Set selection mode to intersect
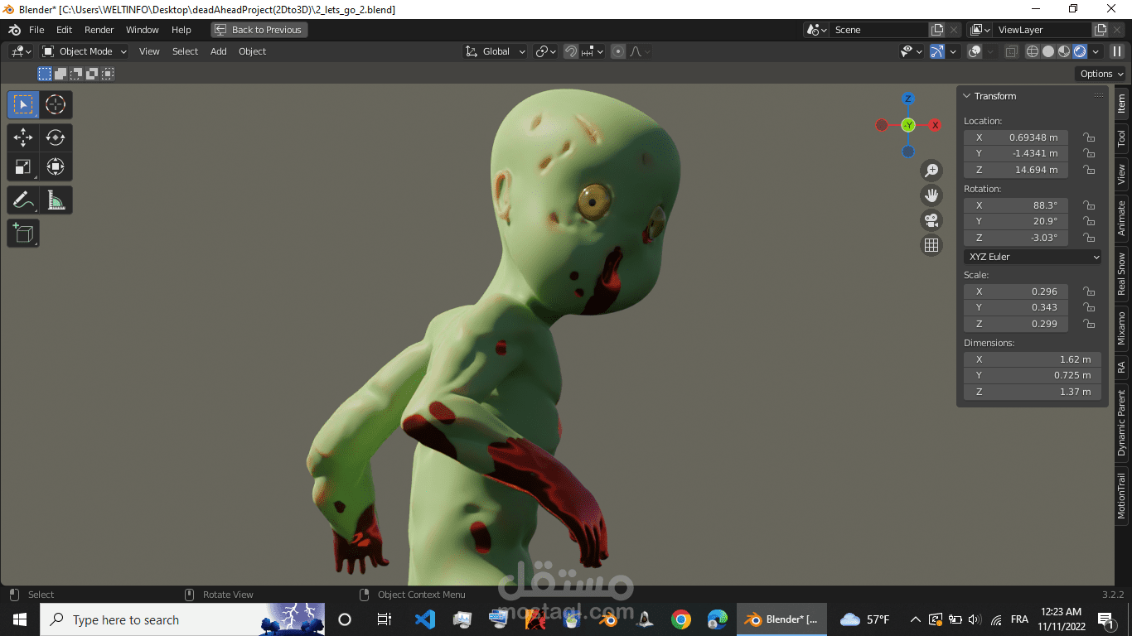 point(108,74)
